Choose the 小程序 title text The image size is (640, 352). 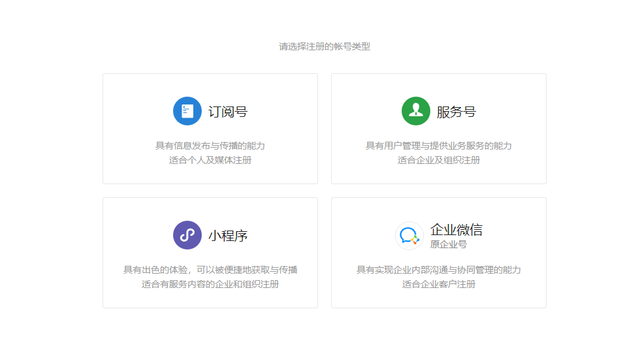[x=228, y=236]
